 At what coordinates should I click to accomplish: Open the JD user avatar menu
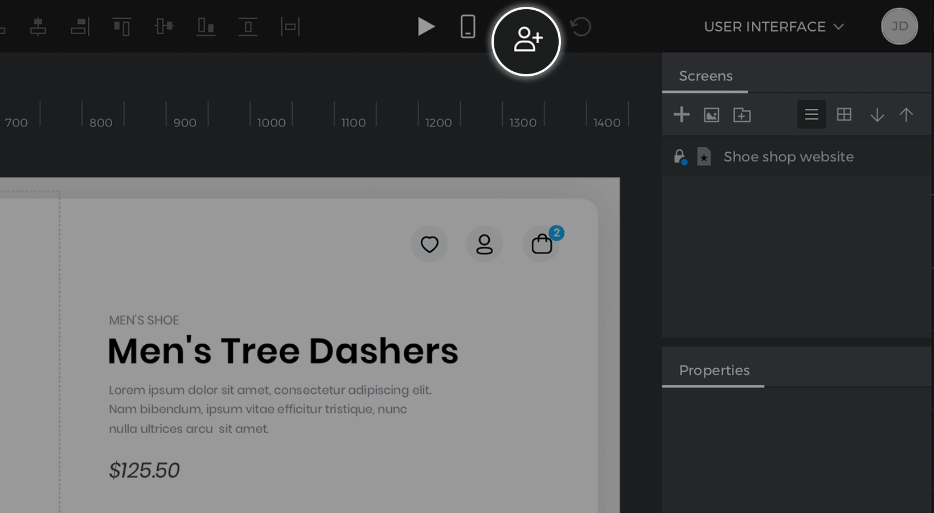click(x=899, y=26)
